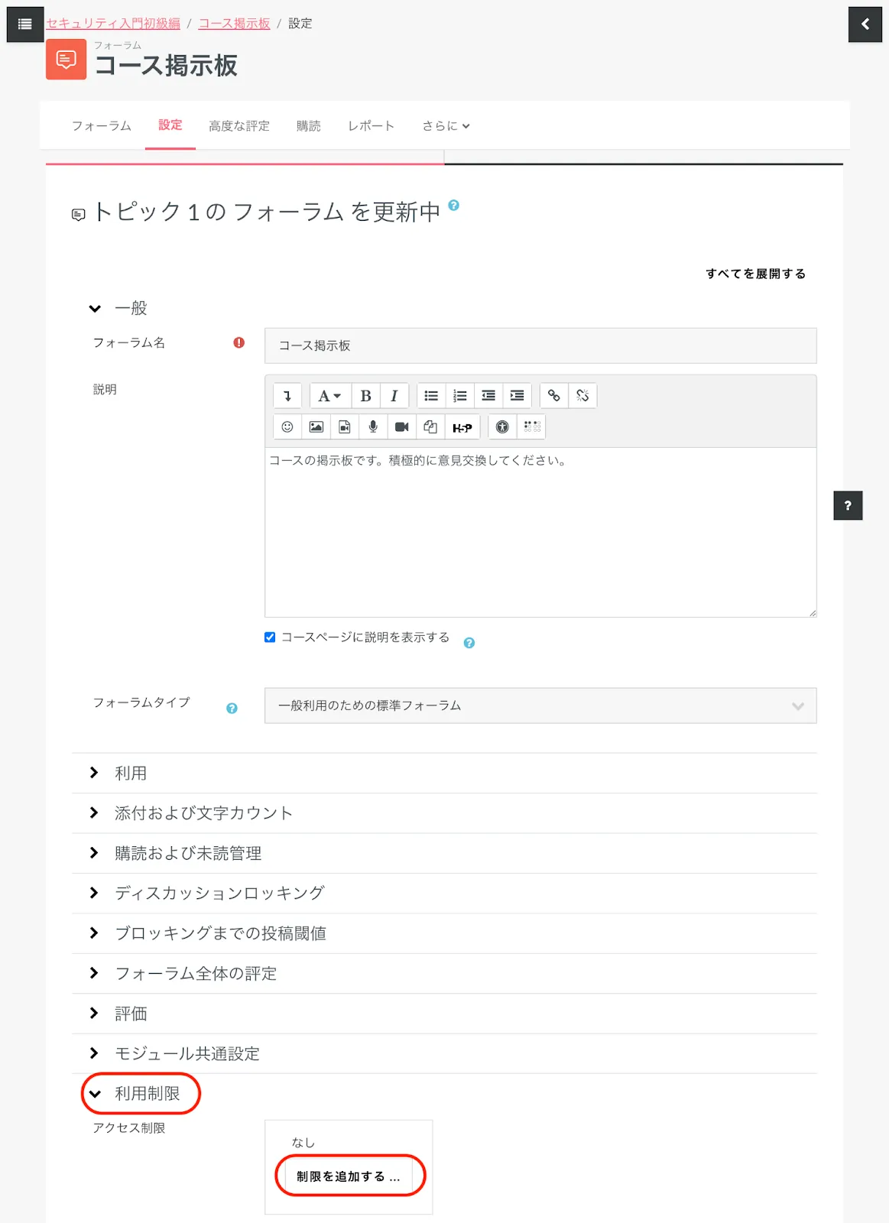The width and height of the screenshot is (889, 1223).
Task: Open the さらに tab menu
Action: pos(446,126)
